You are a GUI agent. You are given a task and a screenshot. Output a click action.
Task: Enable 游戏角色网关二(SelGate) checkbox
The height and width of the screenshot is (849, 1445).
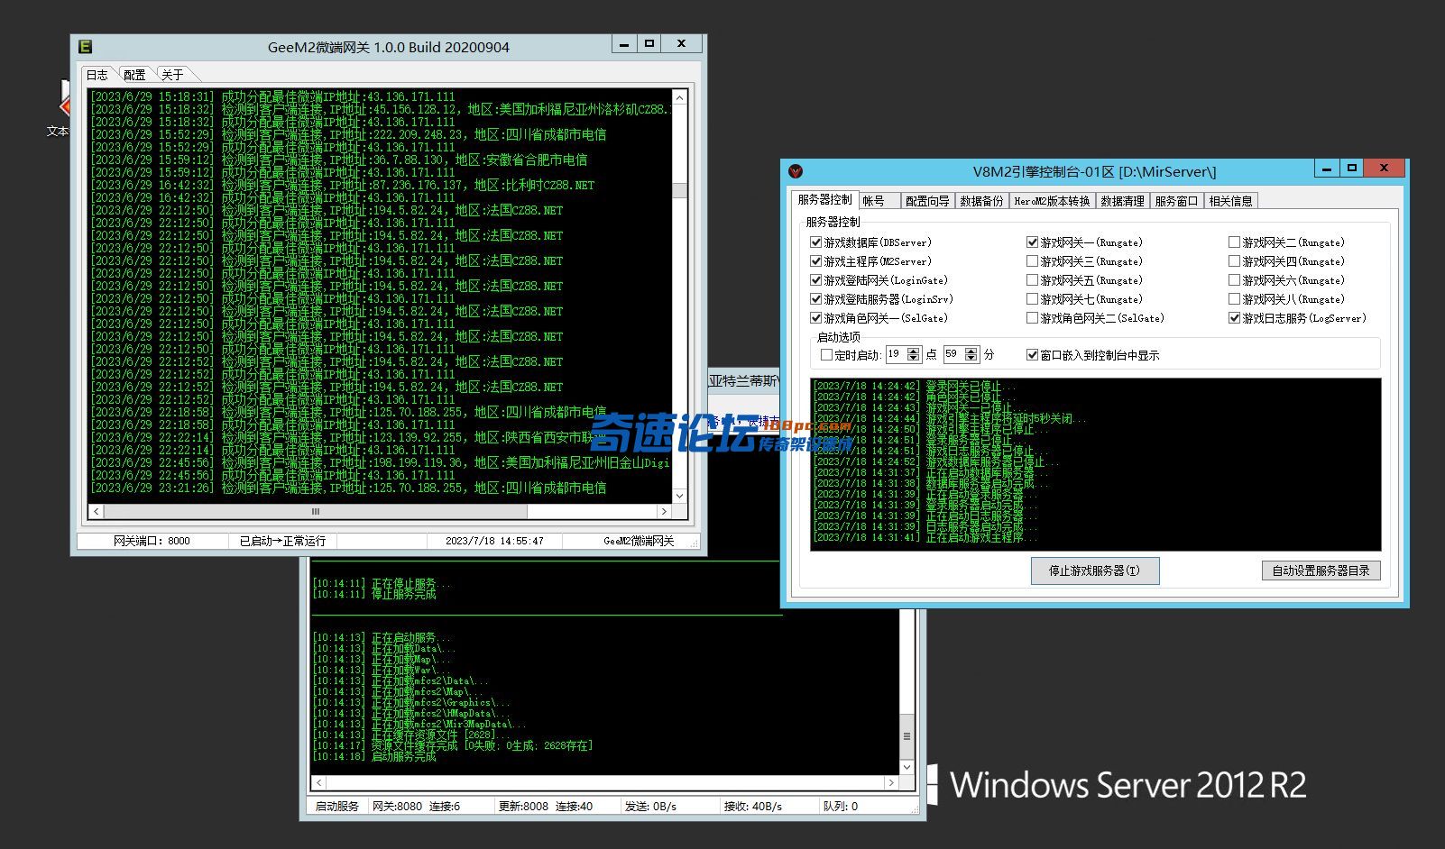point(1032,318)
